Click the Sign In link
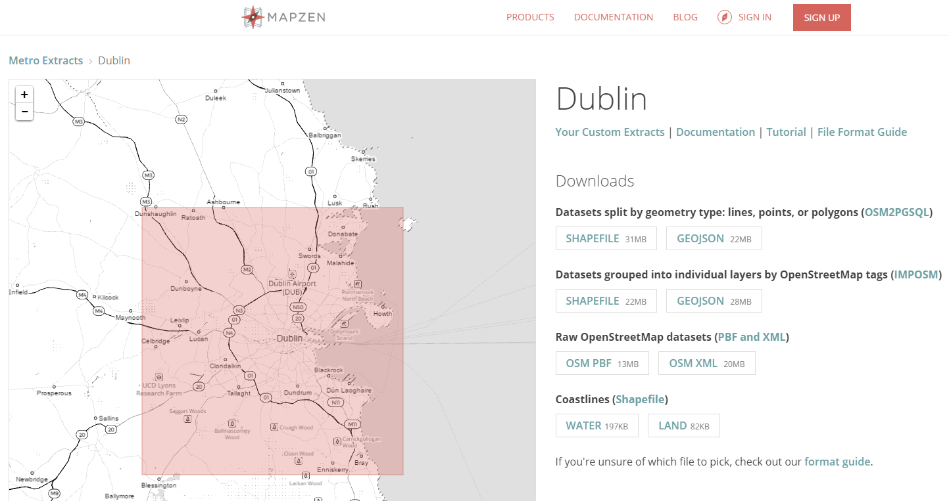The image size is (949, 501). pos(755,17)
